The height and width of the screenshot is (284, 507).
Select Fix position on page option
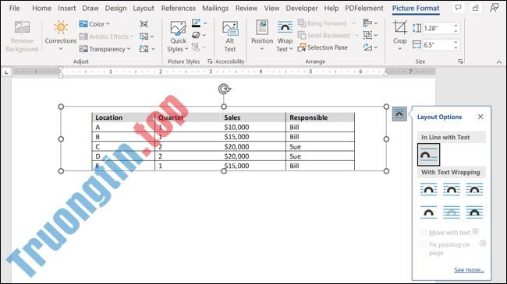coord(445,249)
